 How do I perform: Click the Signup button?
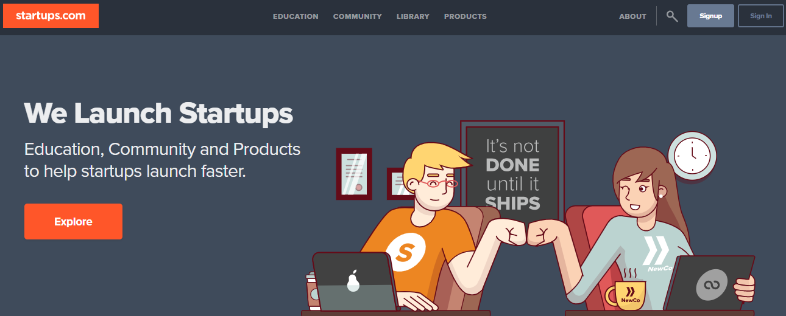[x=710, y=16]
